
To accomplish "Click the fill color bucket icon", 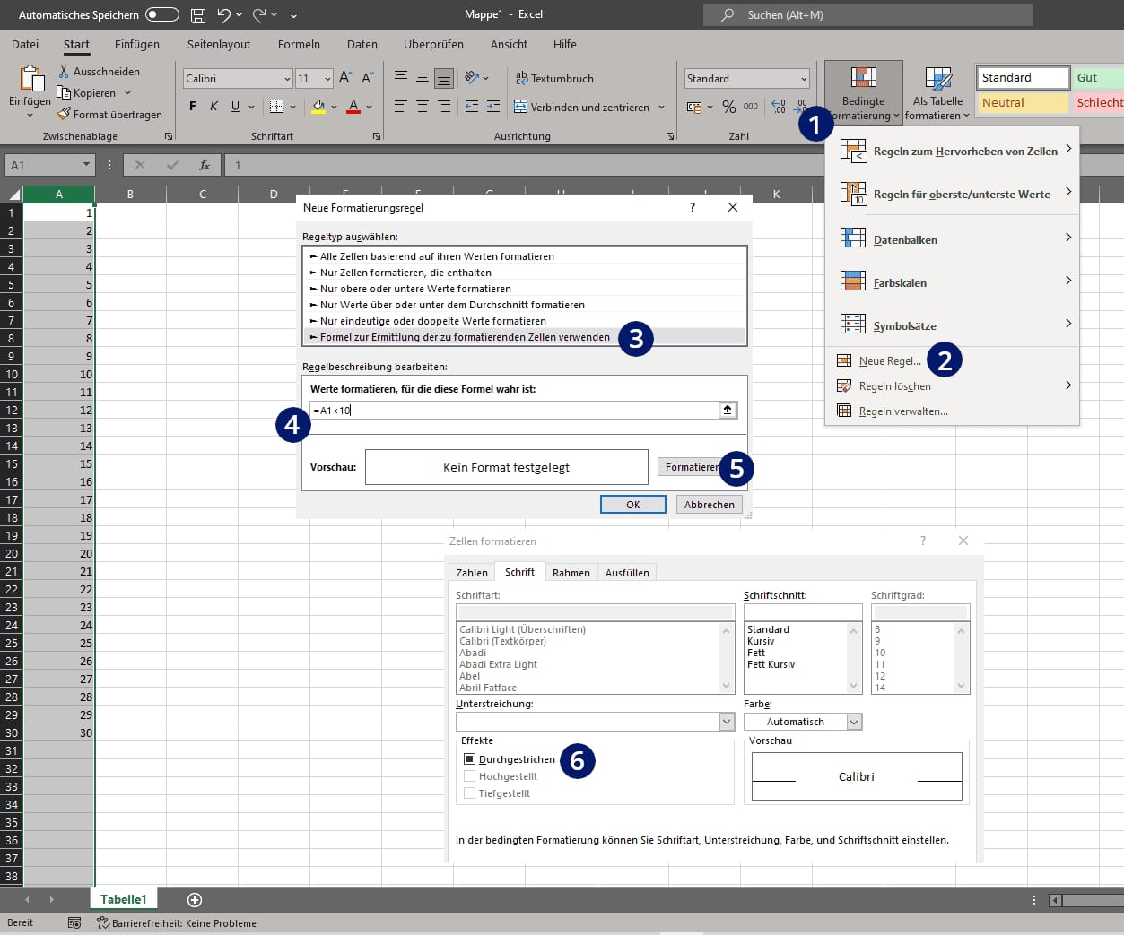I will point(318,106).
